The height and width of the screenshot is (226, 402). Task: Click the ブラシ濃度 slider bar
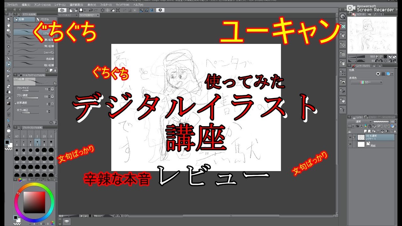click(x=29, y=98)
